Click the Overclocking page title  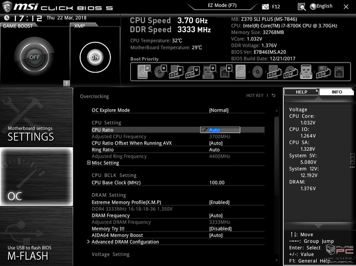[94, 96]
